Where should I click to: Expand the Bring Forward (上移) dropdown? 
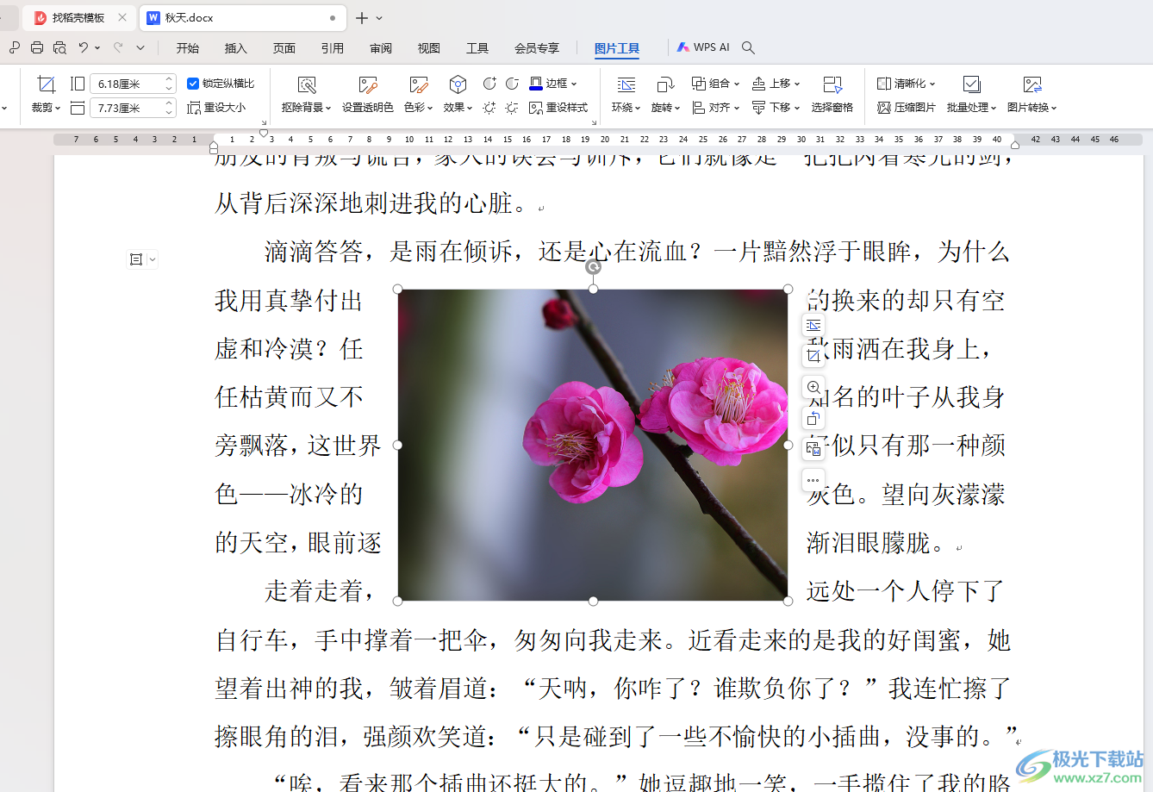tap(797, 84)
